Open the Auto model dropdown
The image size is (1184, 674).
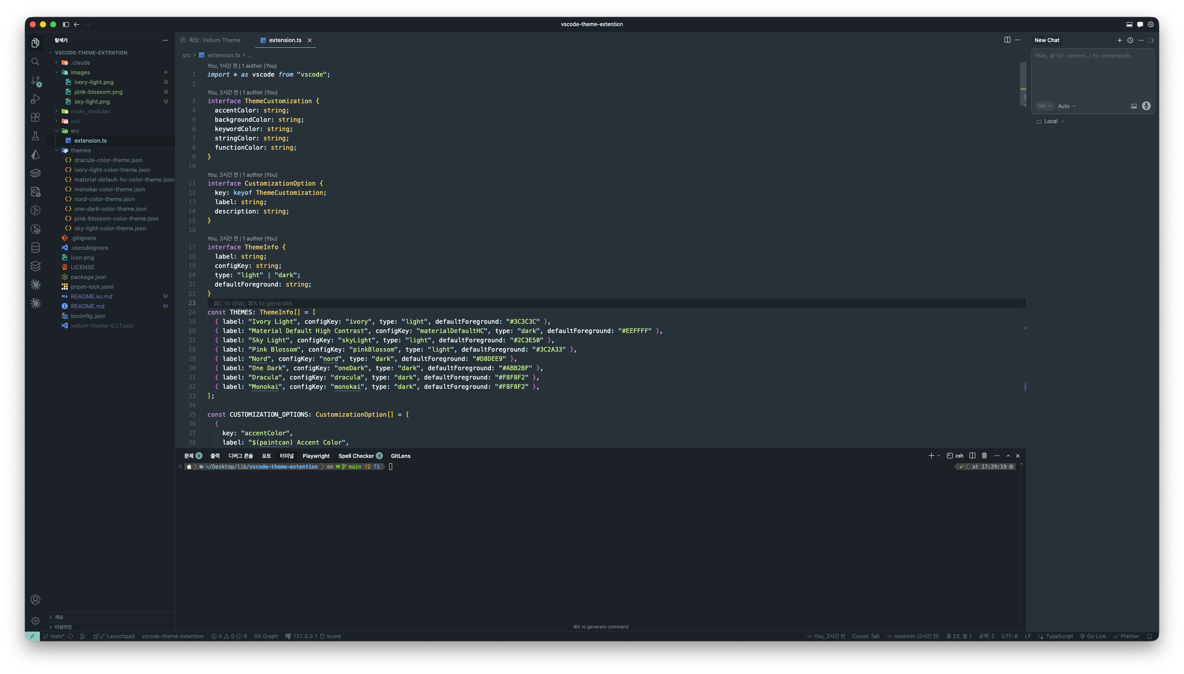pyautogui.click(x=1067, y=106)
